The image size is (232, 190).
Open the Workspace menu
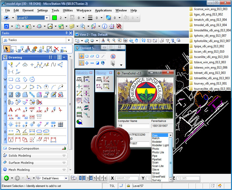[x=84, y=10]
